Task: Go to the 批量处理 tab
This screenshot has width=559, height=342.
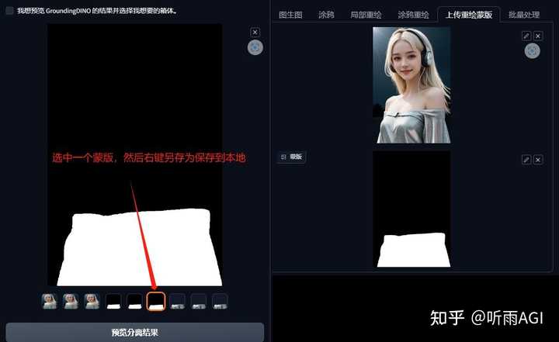Action: [x=524, y=15]
